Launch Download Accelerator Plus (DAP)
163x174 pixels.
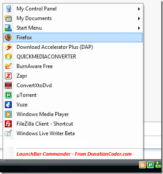tap(73, 47)
